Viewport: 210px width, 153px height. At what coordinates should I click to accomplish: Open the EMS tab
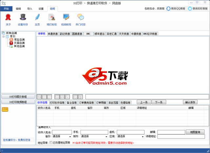click(88, 34)
